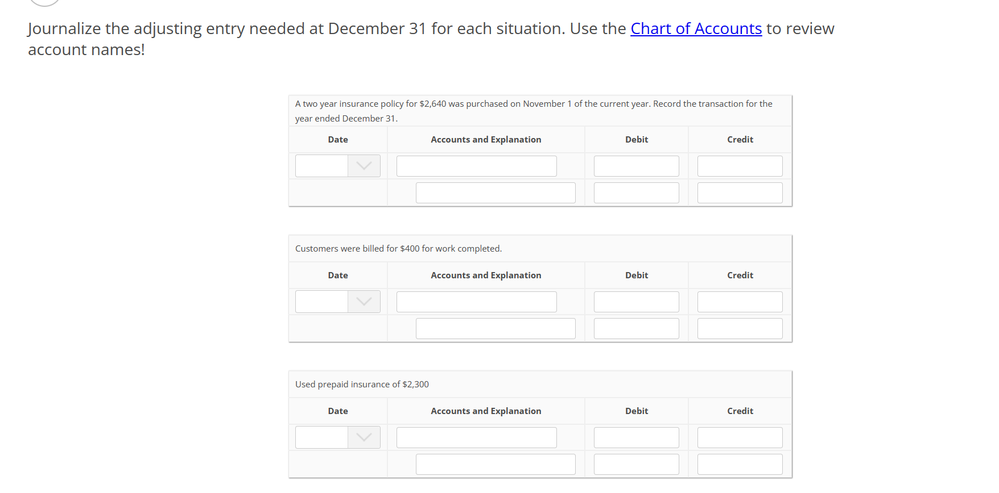999x493 pixels.
Task: Click the Debit header in customers billed table
Action: (637, 275)
